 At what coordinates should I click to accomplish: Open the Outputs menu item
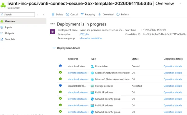(23, 33)
